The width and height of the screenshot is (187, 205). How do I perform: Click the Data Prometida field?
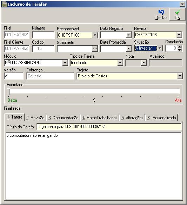[x=113, y=49]
